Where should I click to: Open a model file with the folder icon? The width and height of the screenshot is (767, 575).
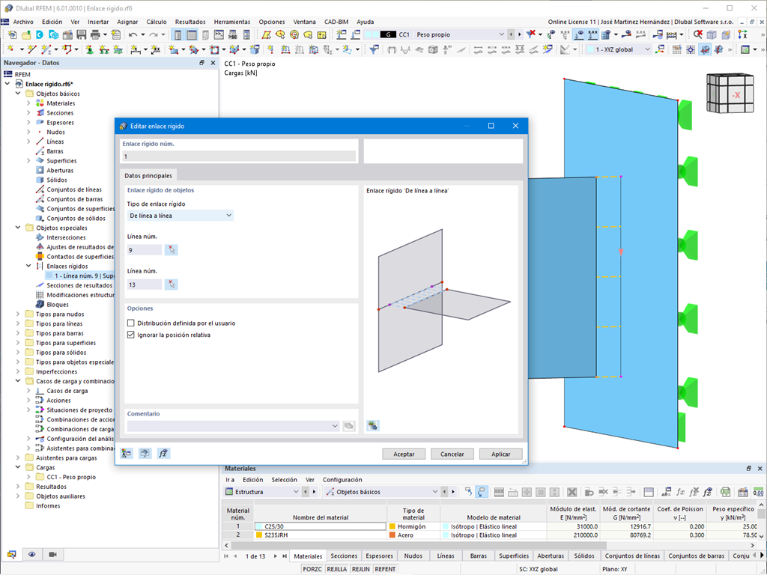(x=26, y=34)
